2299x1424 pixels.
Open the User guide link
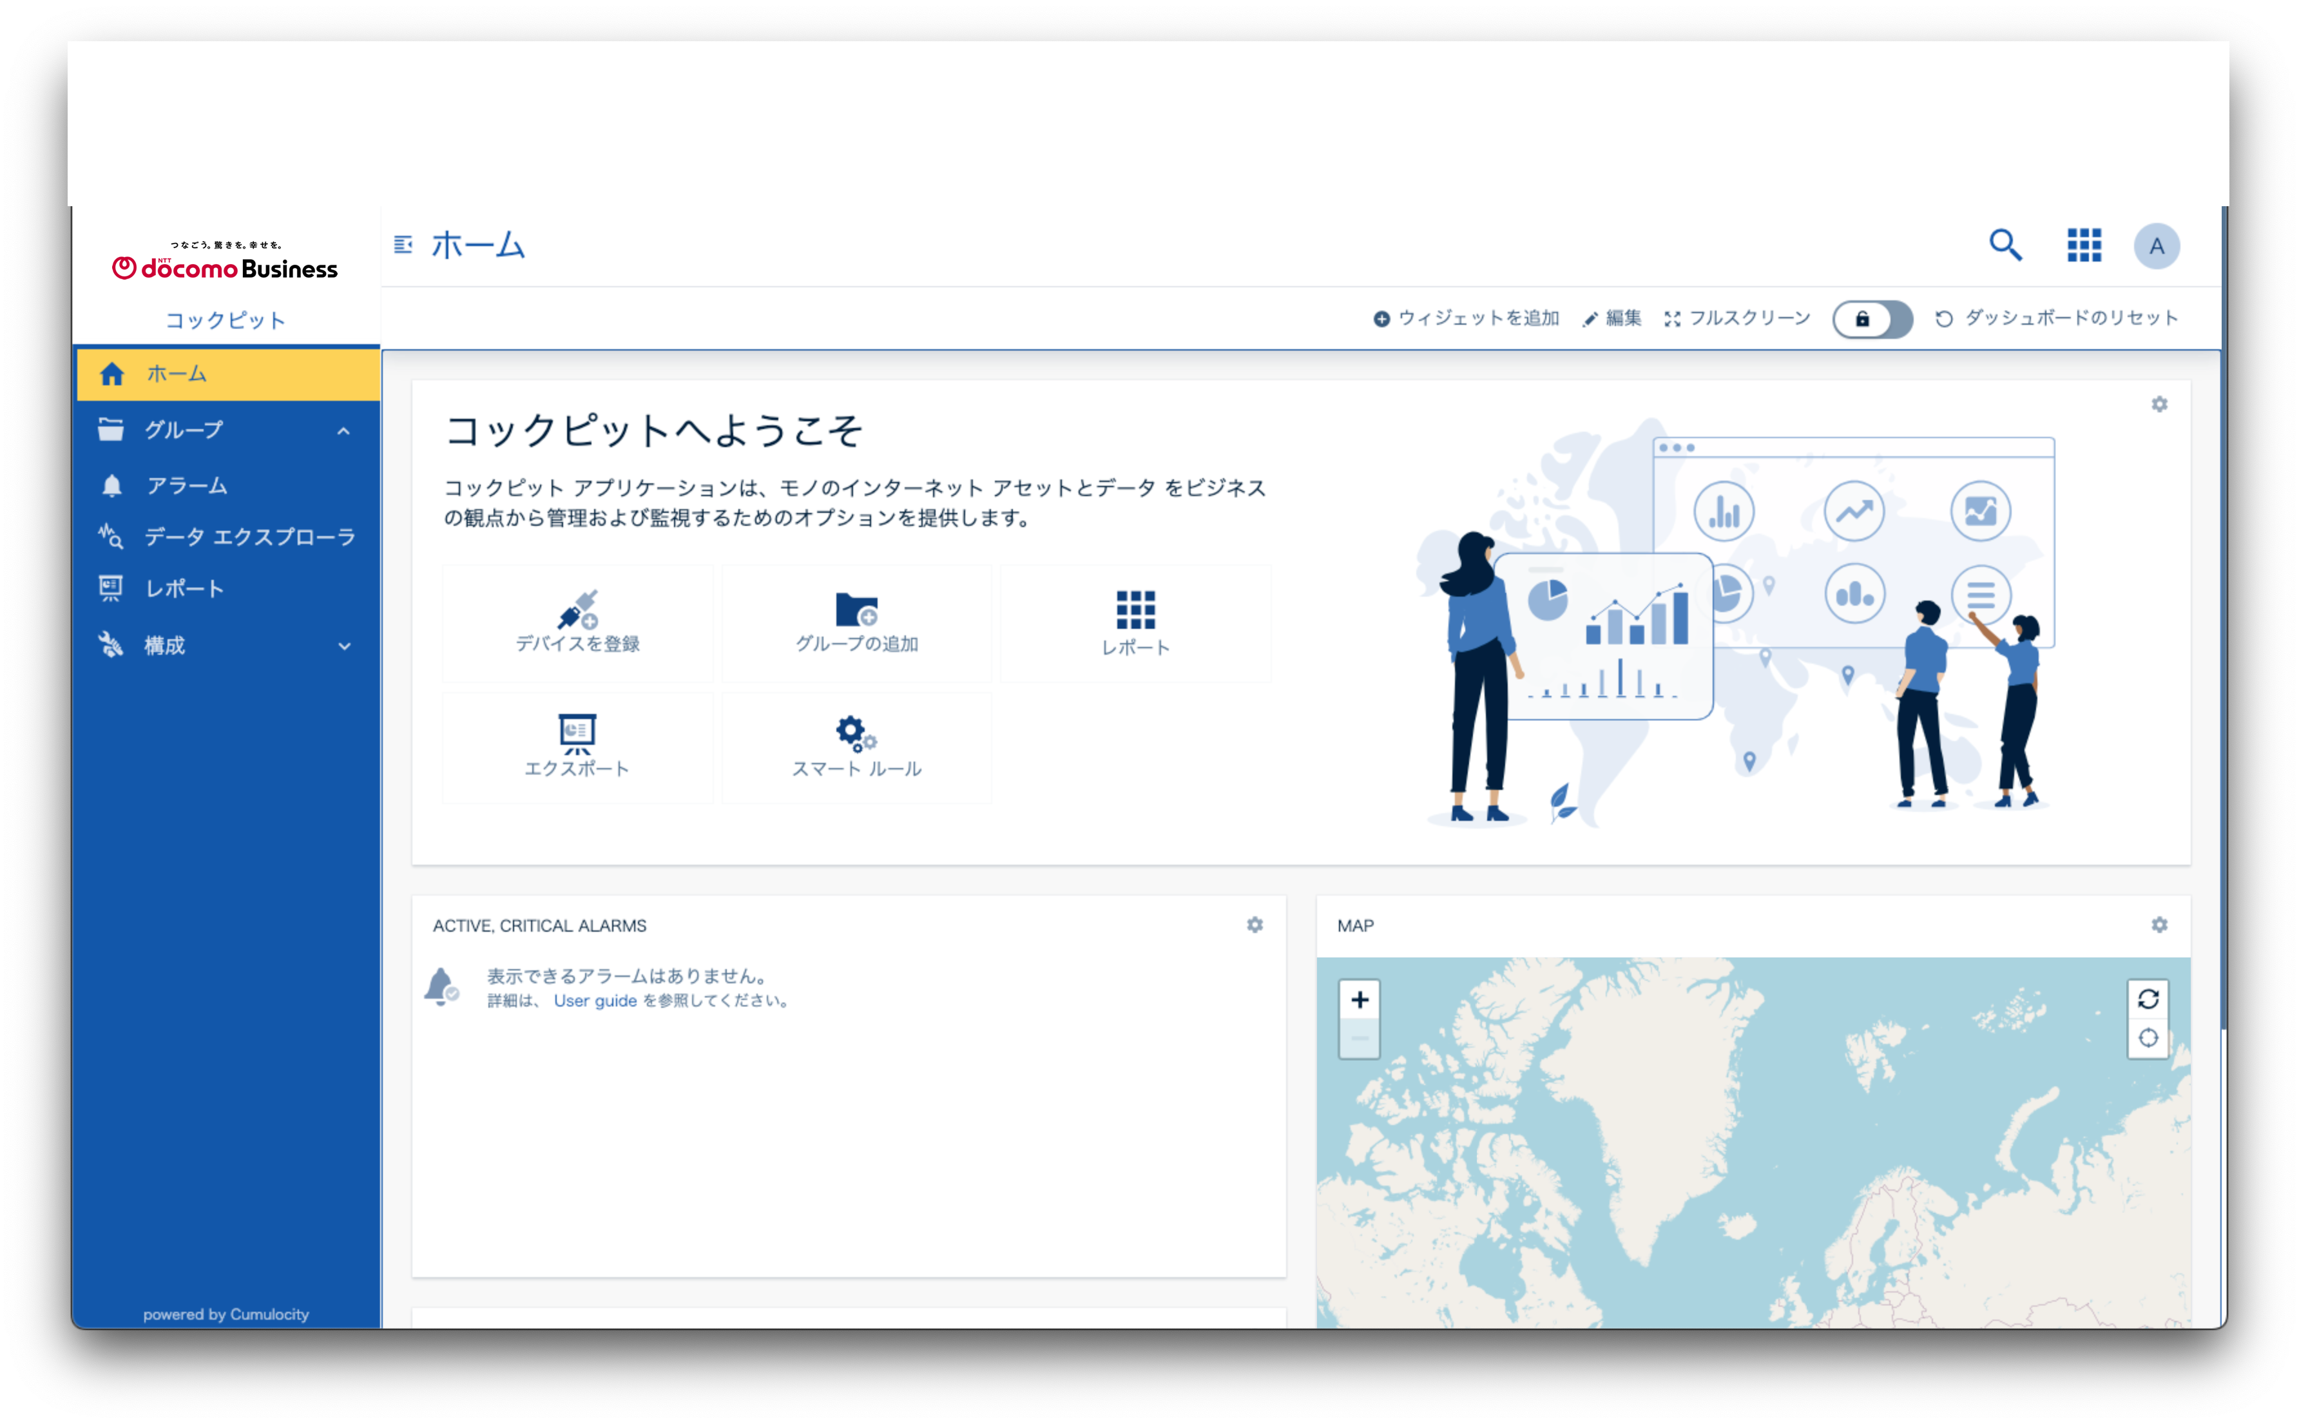point(595,1000)
